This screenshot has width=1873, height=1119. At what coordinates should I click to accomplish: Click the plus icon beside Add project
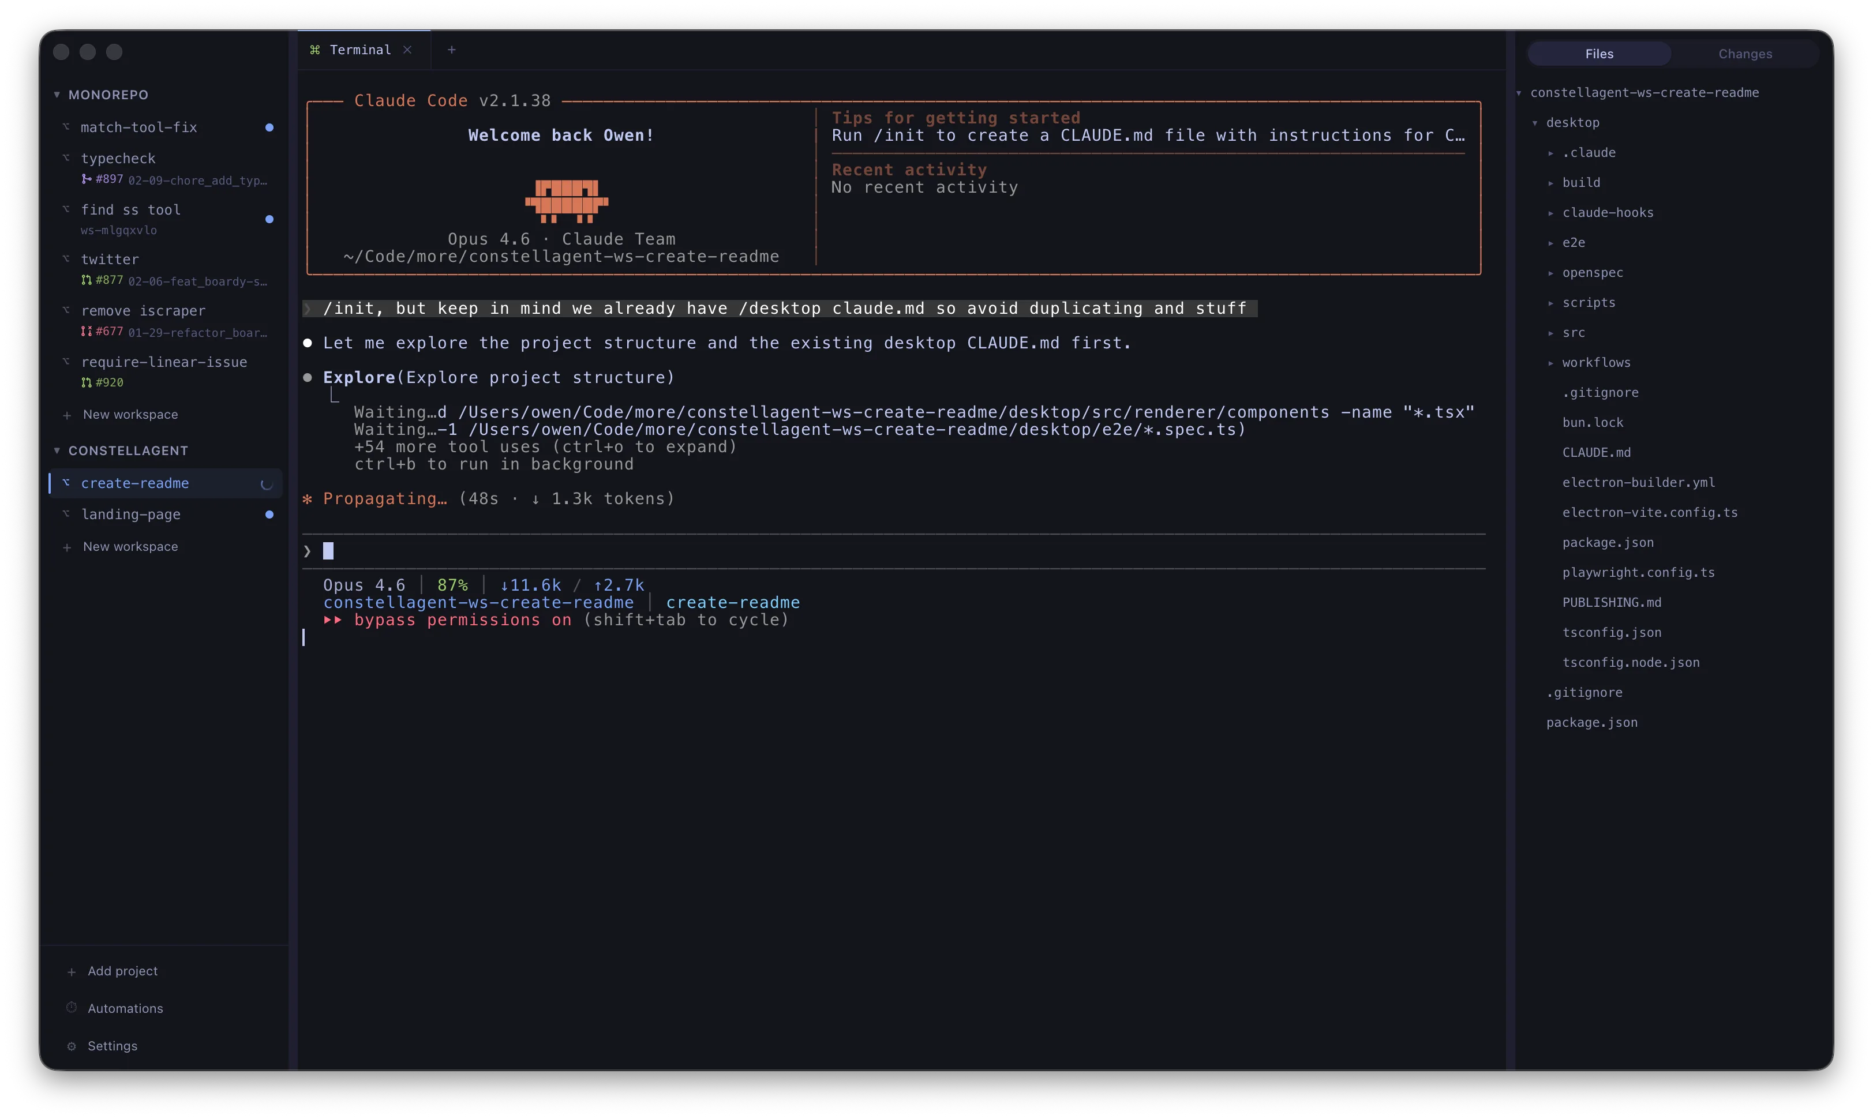tap(72, 972)
